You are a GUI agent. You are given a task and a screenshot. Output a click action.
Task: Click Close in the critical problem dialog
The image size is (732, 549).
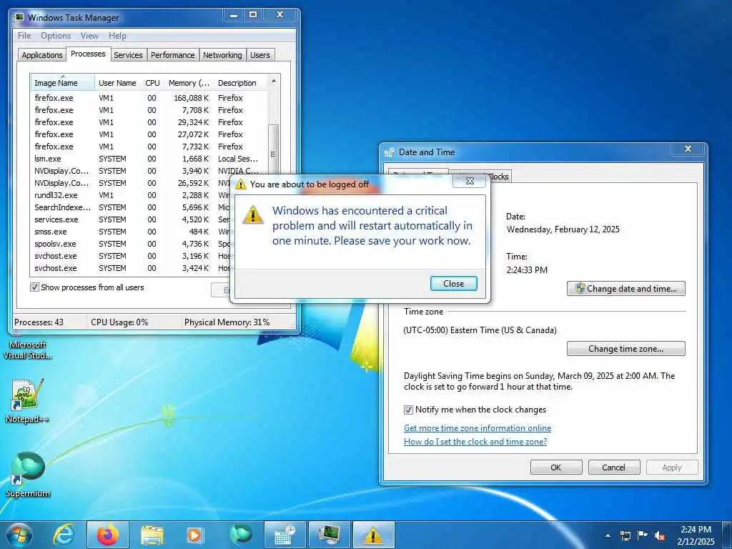[x=453, y=283]
